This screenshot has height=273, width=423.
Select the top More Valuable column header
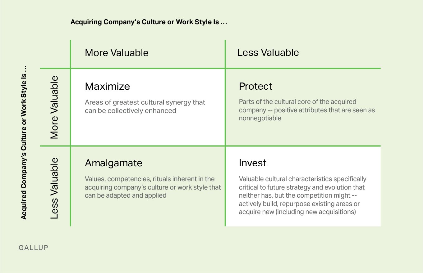(x=117, y=53)
